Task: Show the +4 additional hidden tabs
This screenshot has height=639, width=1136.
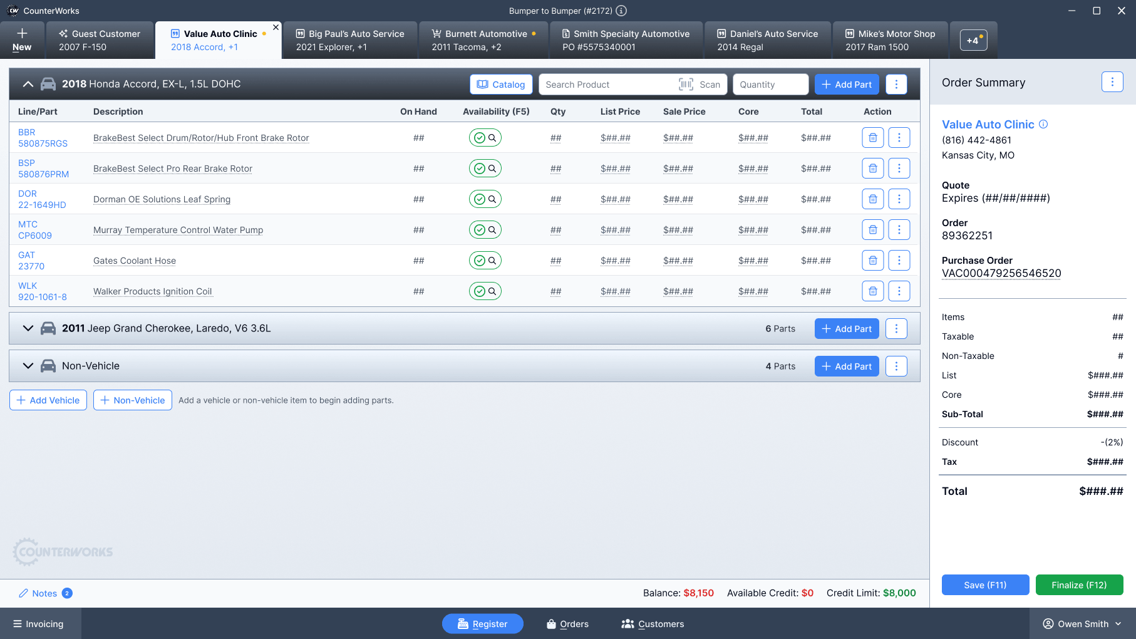Action: [x=973, y=40]
